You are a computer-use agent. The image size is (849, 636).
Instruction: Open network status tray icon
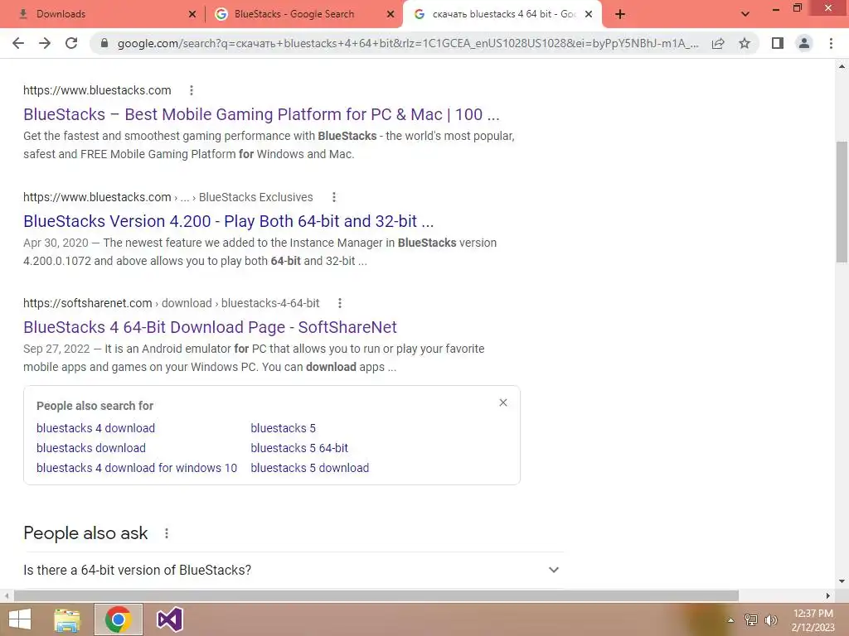pos(751,620)
